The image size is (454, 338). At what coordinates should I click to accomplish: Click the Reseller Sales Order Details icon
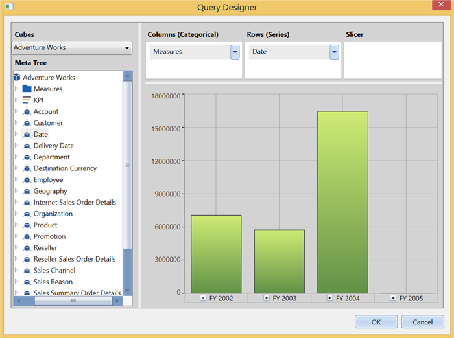(27, 259)
